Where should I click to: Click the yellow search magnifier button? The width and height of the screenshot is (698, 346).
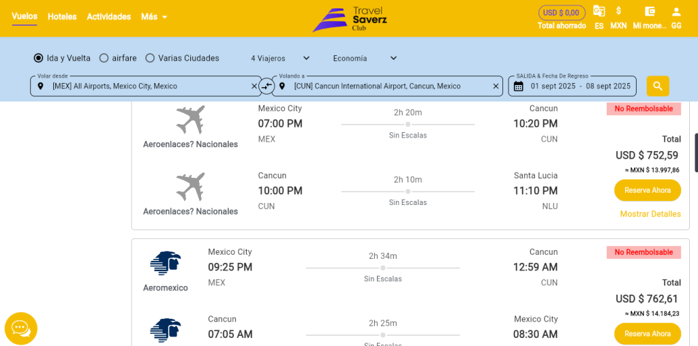(x=658, y=86)
